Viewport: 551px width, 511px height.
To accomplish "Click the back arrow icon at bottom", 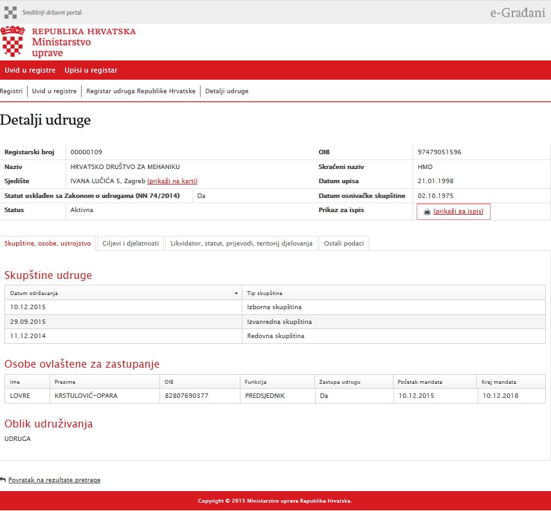I will (3, 480).
